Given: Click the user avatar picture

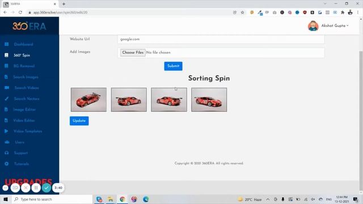Looking at the screenshot, I should pos(313,25).
